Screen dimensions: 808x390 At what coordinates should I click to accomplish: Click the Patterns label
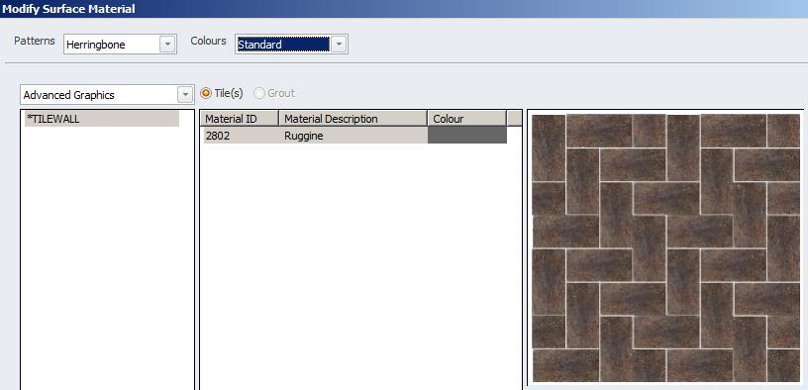[x=34, y=42]
